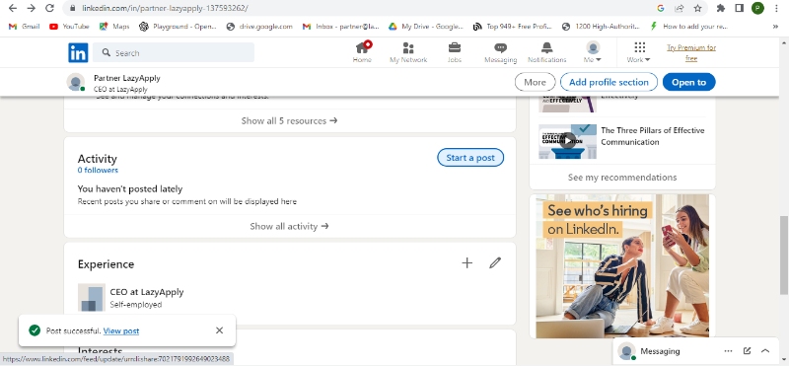Close the Post successful toast
Image resolution: width=789 pixels, height=366 pixels.
click(x=219, y=330)
